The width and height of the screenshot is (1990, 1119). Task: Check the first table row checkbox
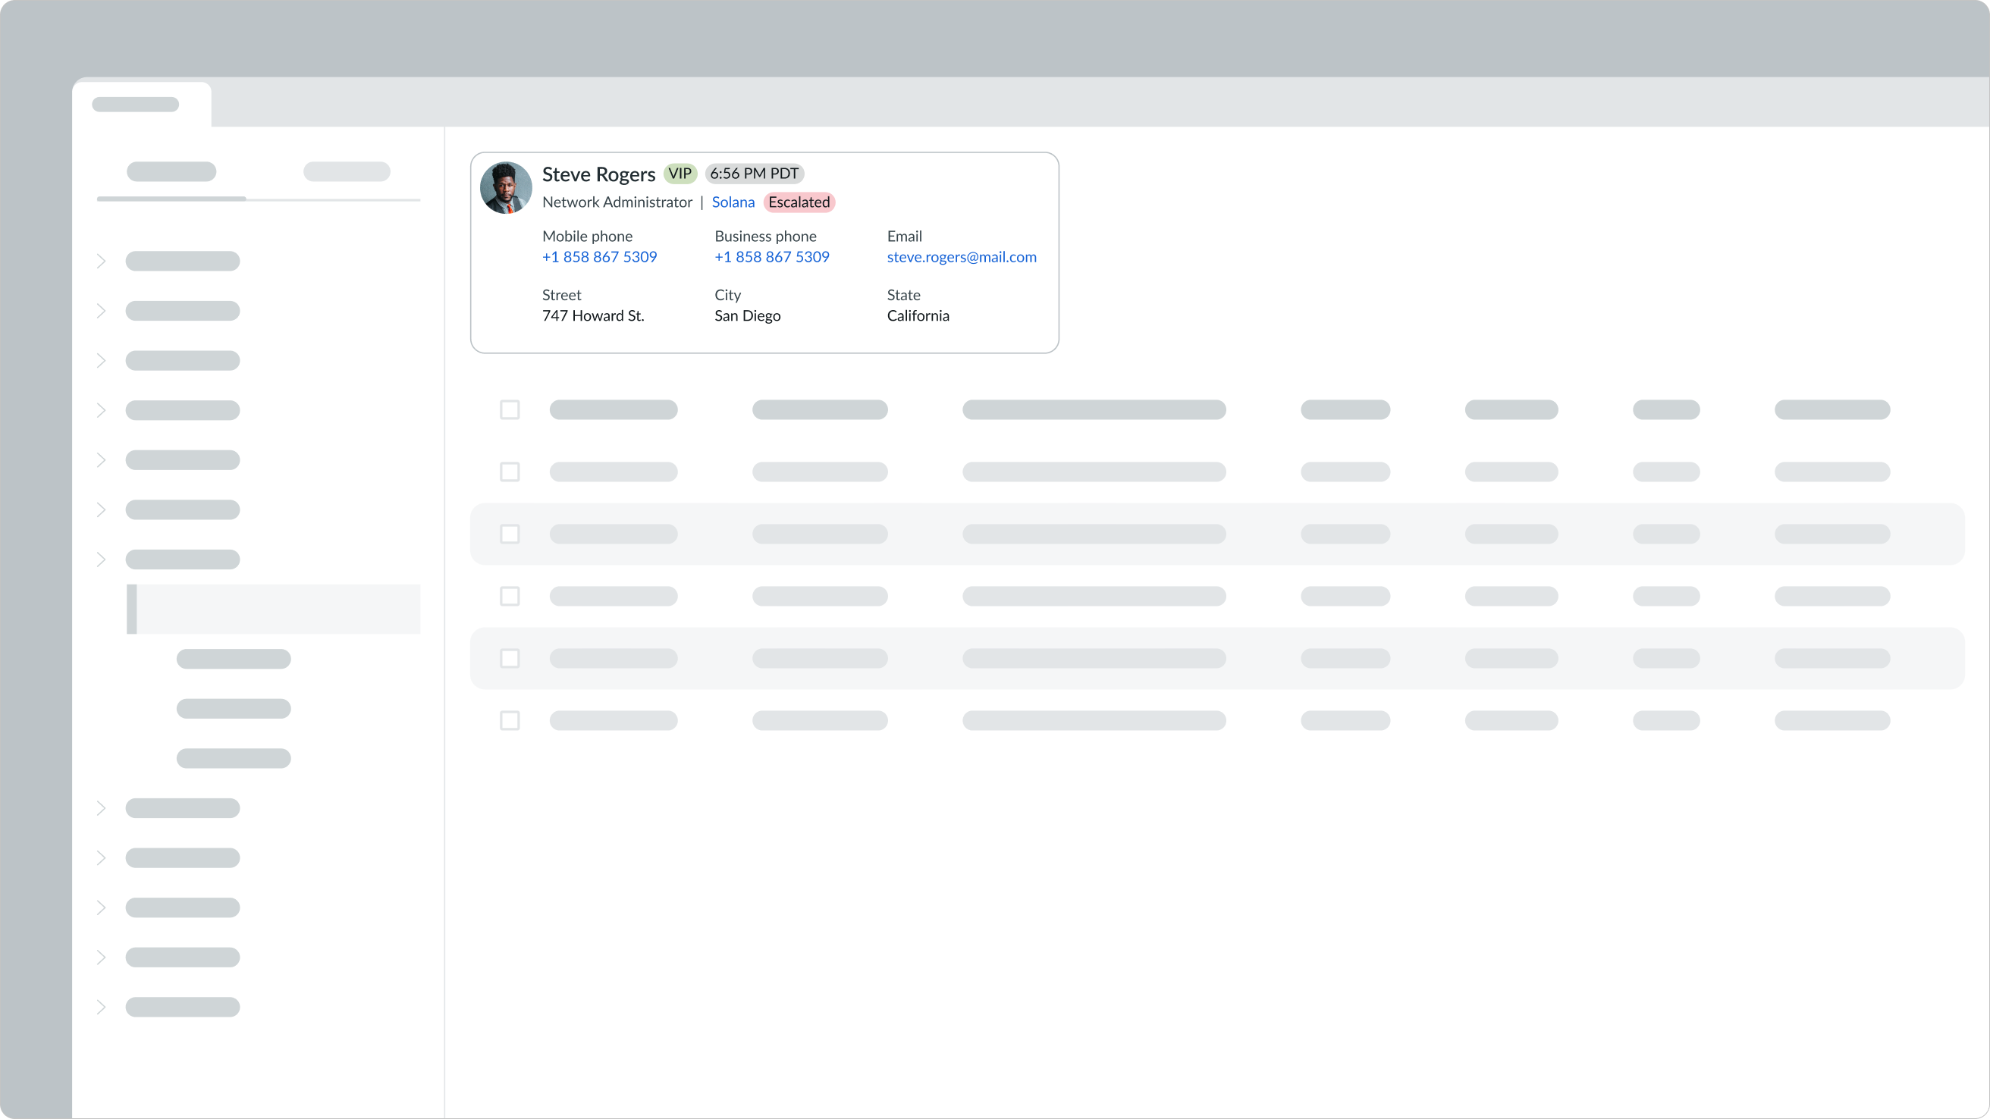point(509,409)
